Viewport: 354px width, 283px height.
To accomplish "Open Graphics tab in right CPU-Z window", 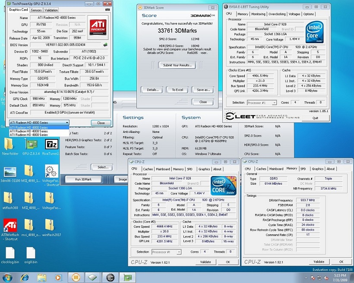I will (318, 169).
